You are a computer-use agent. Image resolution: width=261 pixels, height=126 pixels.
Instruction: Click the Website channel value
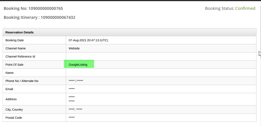click(x=74, y=48)
